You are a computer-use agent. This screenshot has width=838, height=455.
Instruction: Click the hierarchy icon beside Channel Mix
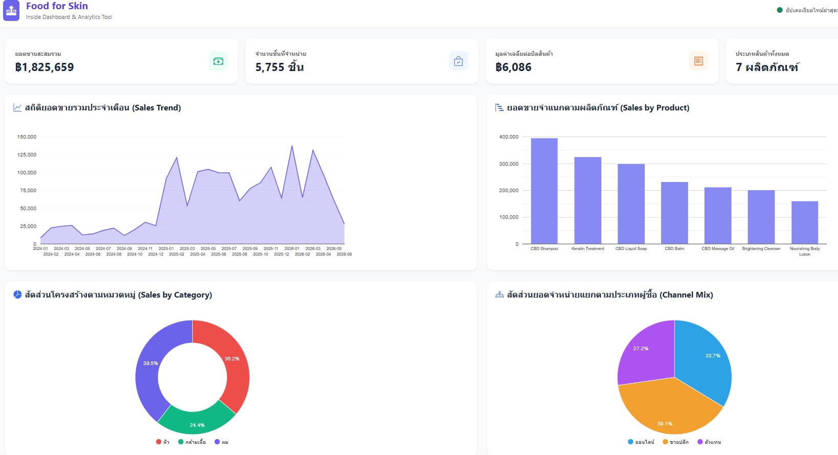(500, 295)
